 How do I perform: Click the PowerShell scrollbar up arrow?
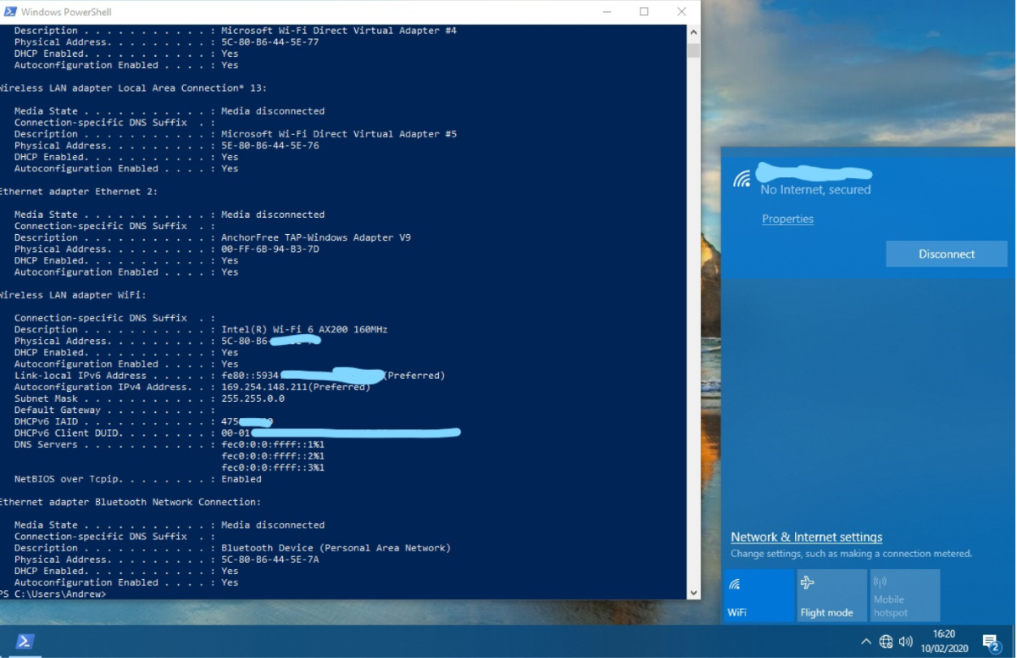[693, 31]
